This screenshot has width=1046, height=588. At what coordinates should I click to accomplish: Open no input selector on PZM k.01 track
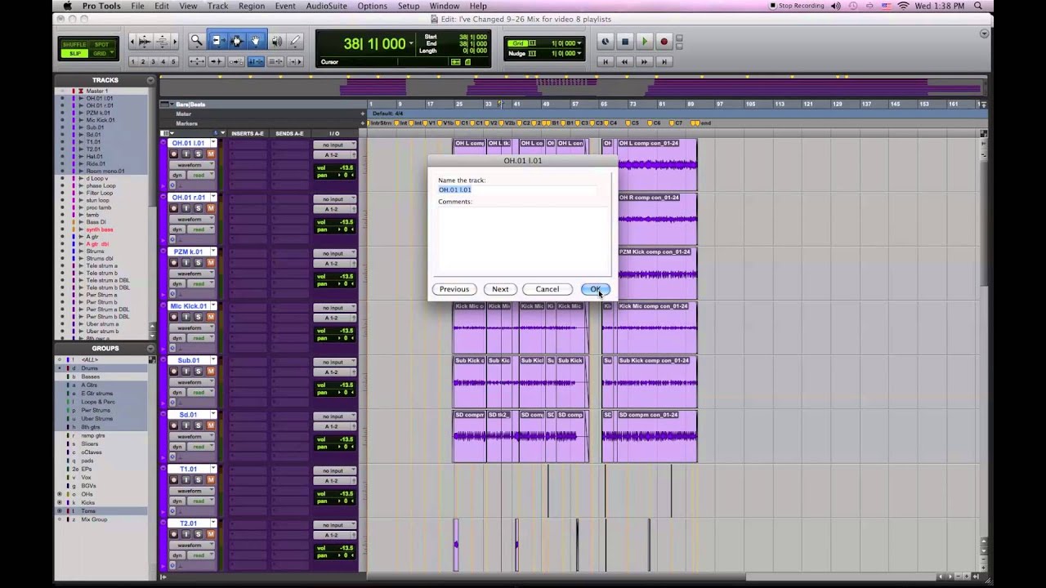point(335,253)
